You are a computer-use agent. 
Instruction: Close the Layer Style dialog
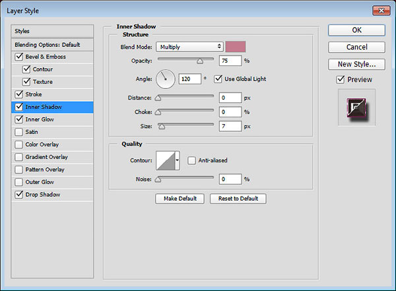(x=381, y=11)
